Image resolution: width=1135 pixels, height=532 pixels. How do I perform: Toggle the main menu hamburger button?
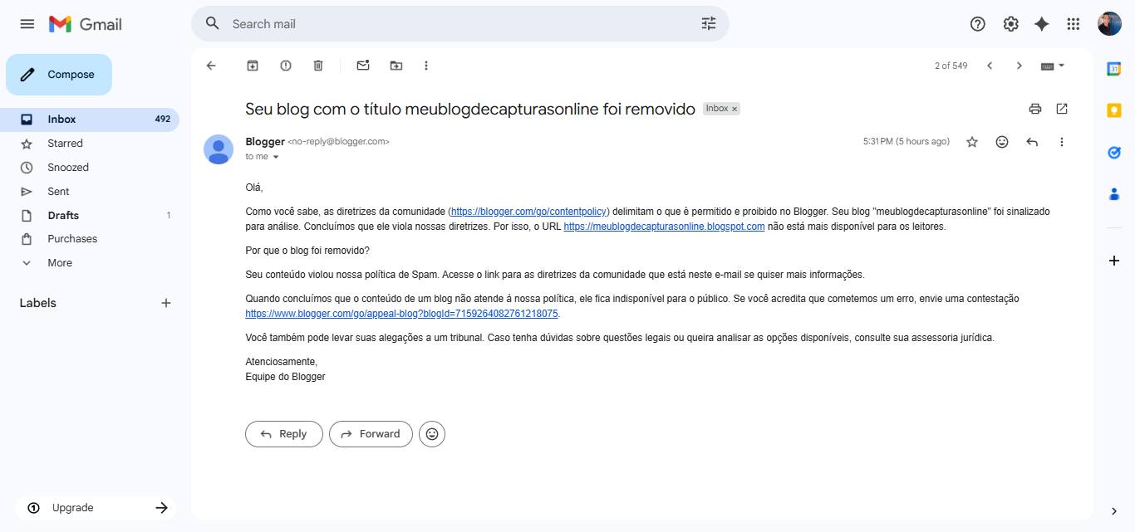point(27,24)
